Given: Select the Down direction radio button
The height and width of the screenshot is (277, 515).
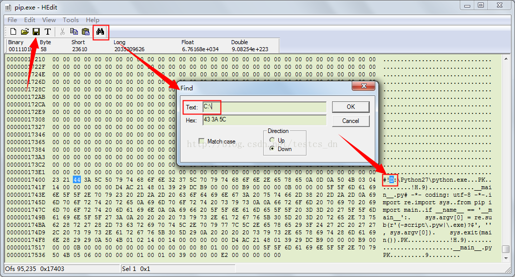Looking at the screenshot, I should pos(272,149).
